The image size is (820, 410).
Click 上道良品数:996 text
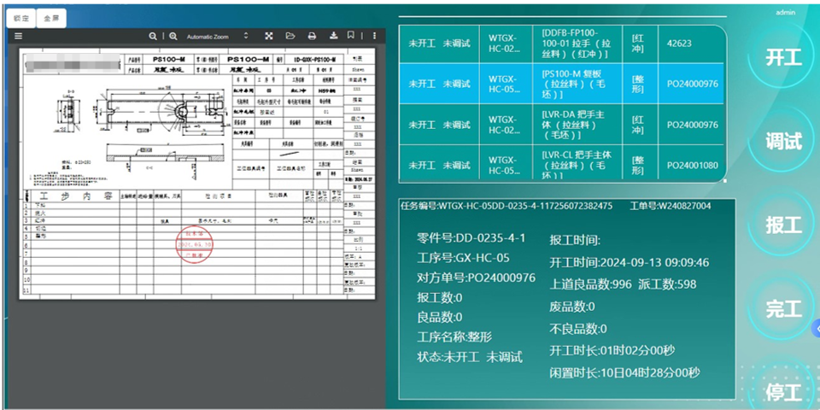tap(590, 284)
